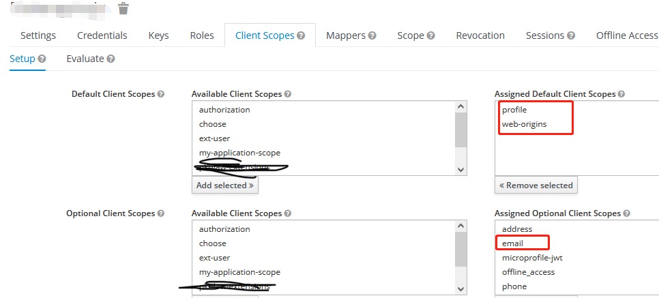Click help icon beside Evaluate subtab
This screenshot has width=659, height=298.
pyautogui.click(x=111, y=59)
